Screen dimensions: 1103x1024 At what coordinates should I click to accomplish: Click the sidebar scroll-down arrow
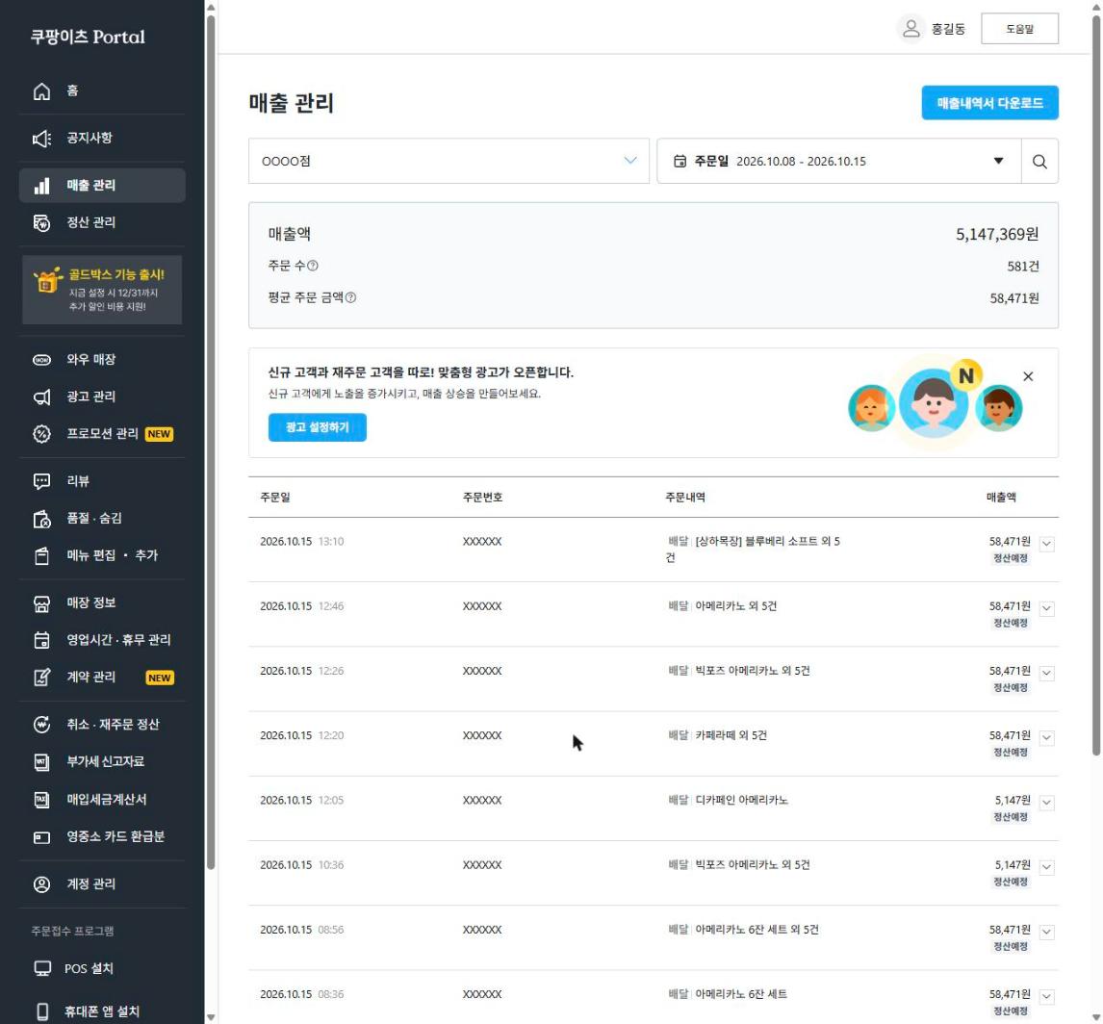point(211,1017)
